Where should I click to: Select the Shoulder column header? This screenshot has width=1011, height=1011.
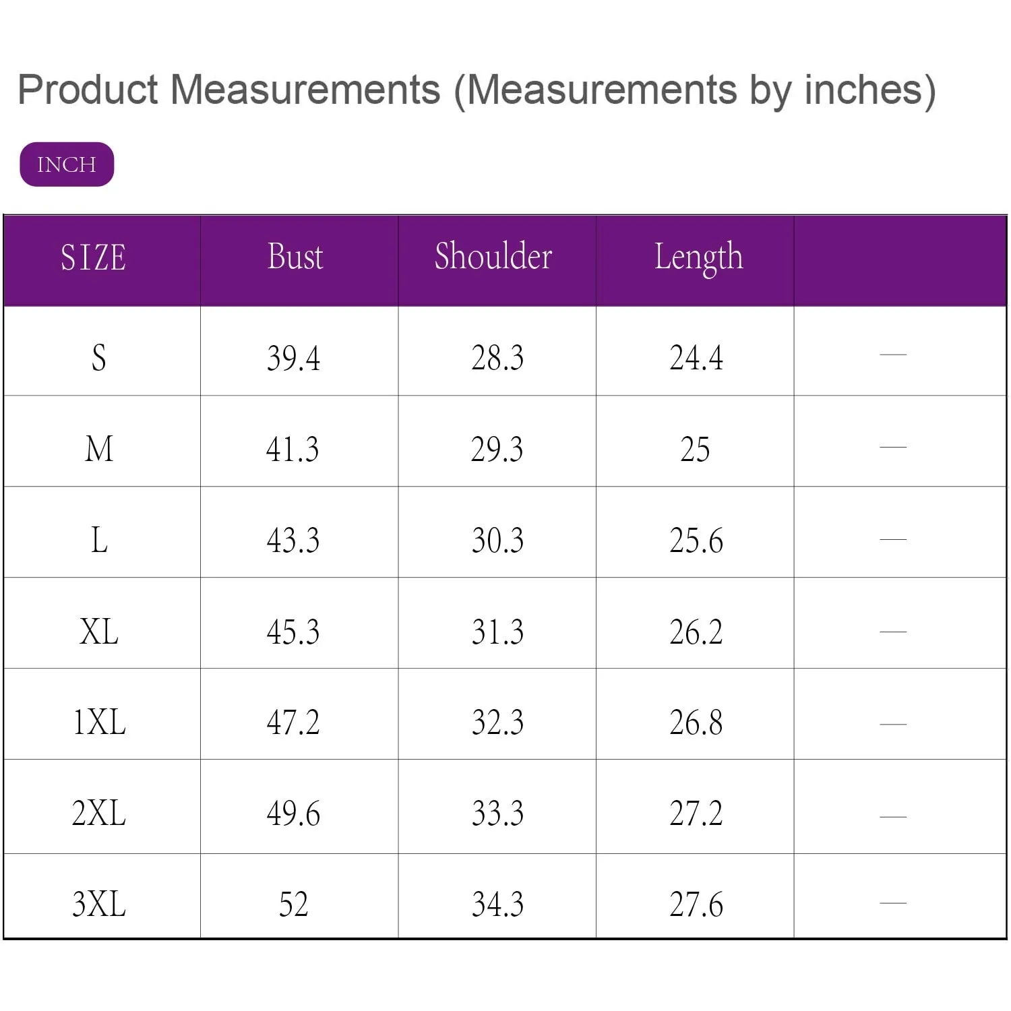click(x=493, y=257)
